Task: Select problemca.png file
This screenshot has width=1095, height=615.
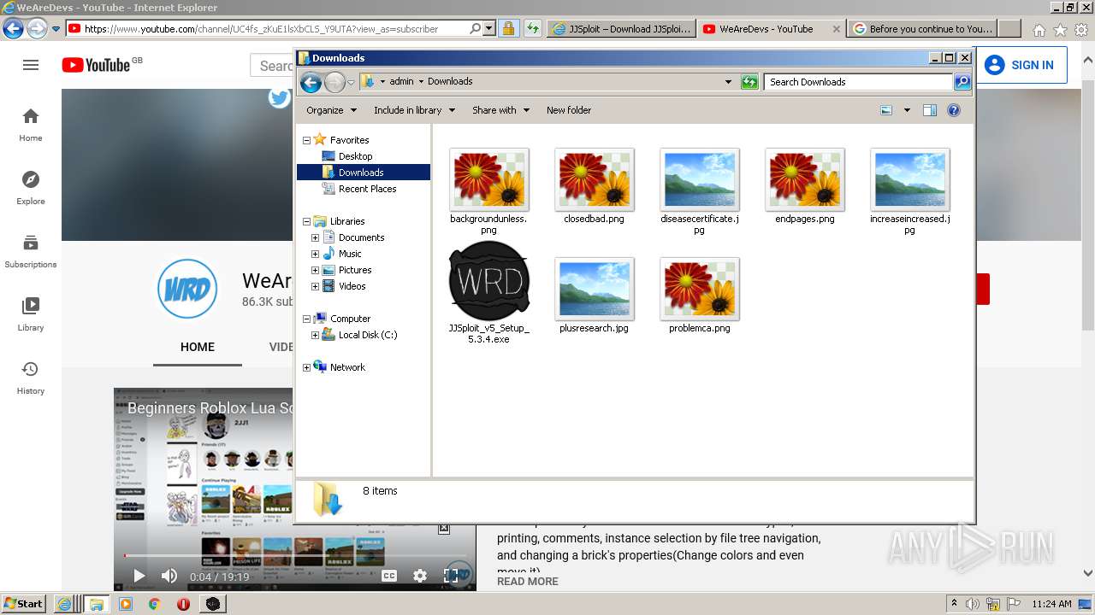Action: [x=699, y=296]
